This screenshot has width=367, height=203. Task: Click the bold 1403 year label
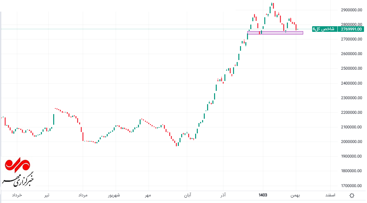pos(263,195)
